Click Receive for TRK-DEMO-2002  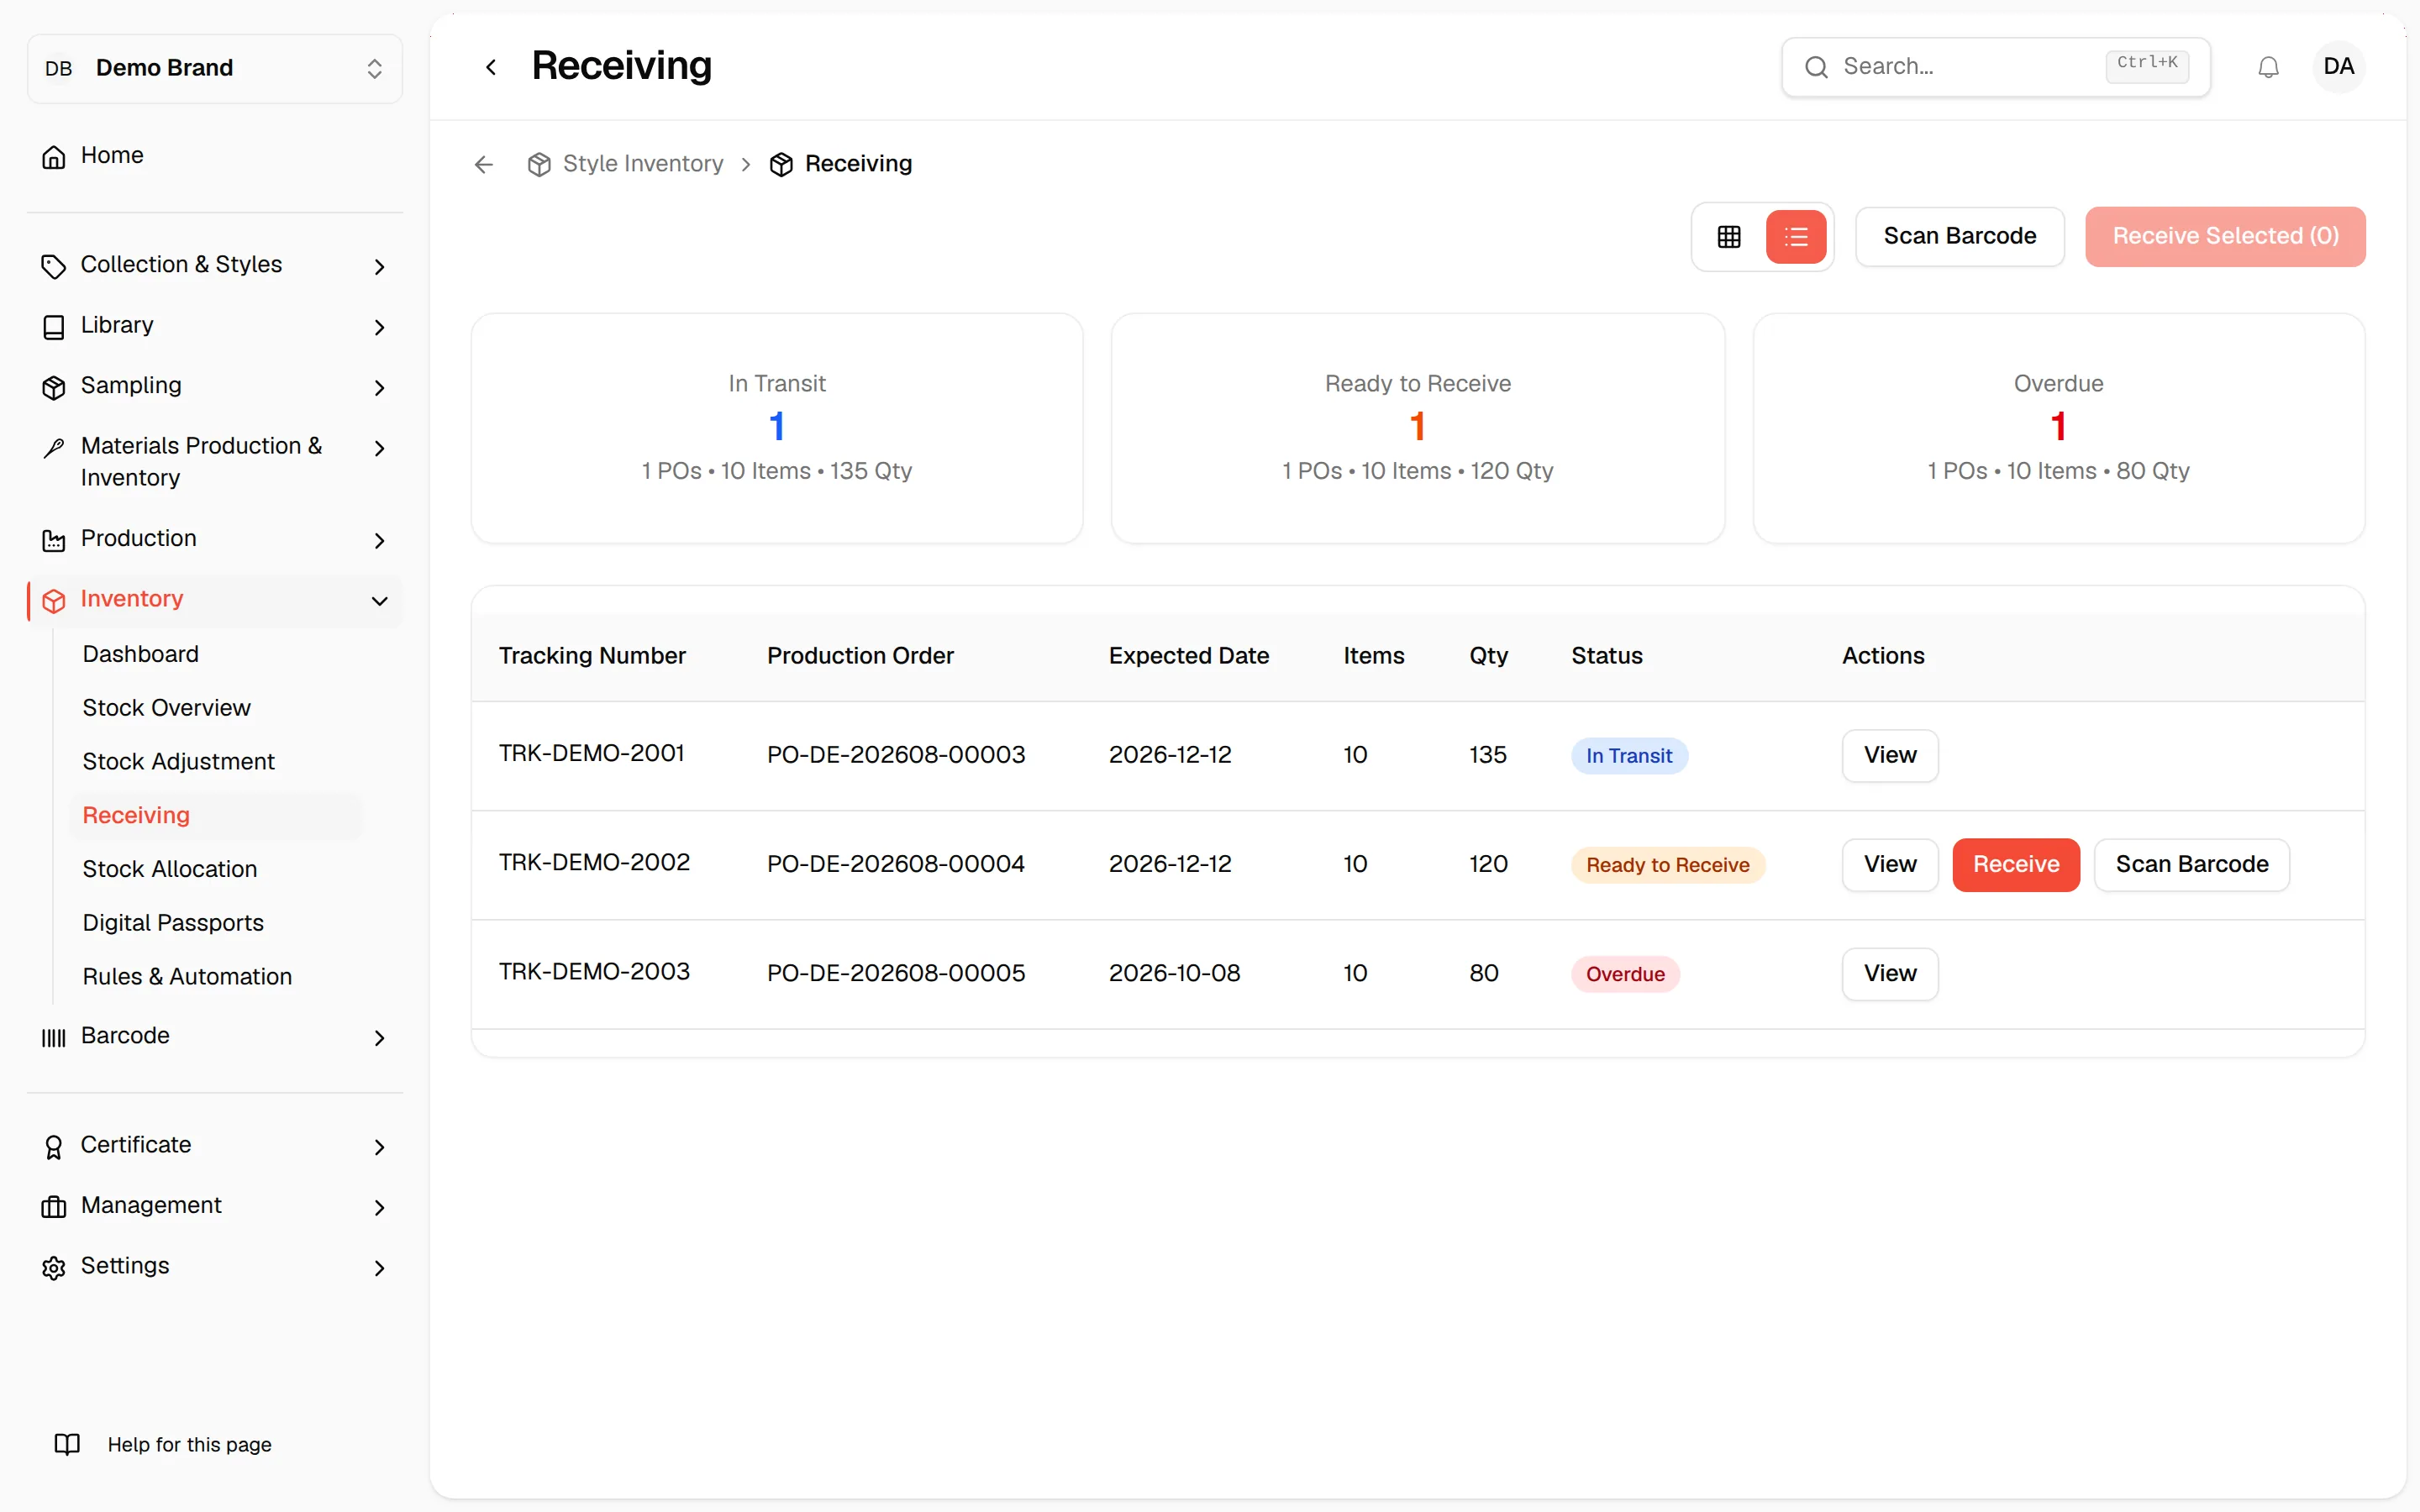(x=2016, y=864)
